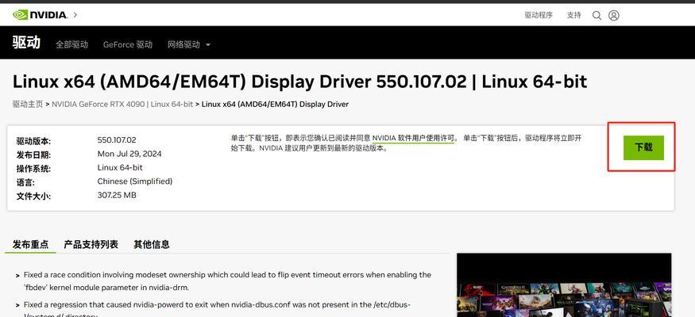The image size is (695, 317).
Task: Click the games promo image thumbnail
Action: [564, 285]
